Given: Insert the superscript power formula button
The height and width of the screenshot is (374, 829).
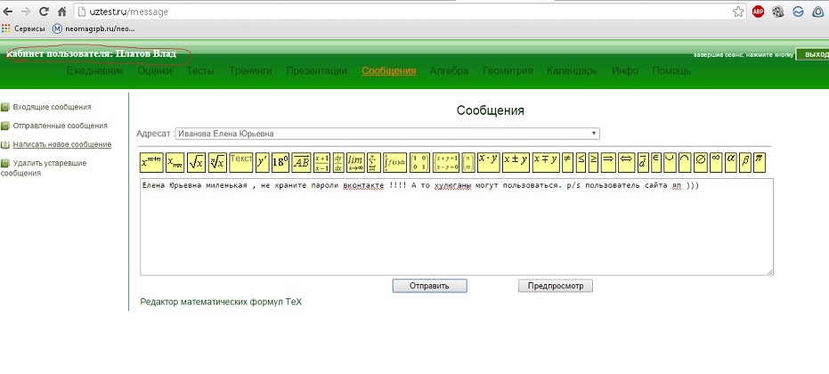Looking at the screenshot, I should click(x=151, y=162).
